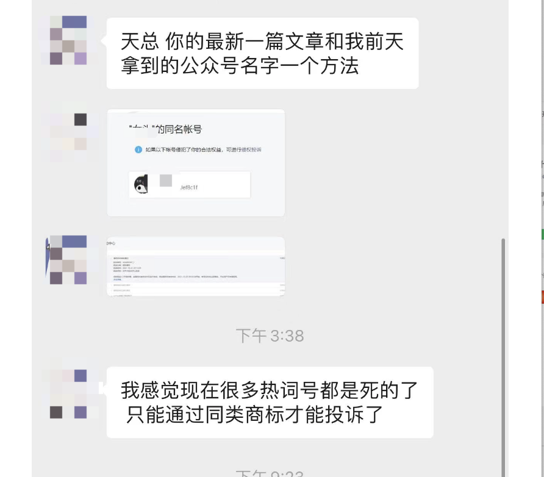The height and width of the screenshot is (477, 544).
Task: Select the message bubble starting with 天总 你的最新一篇文章
Action: 262,54
